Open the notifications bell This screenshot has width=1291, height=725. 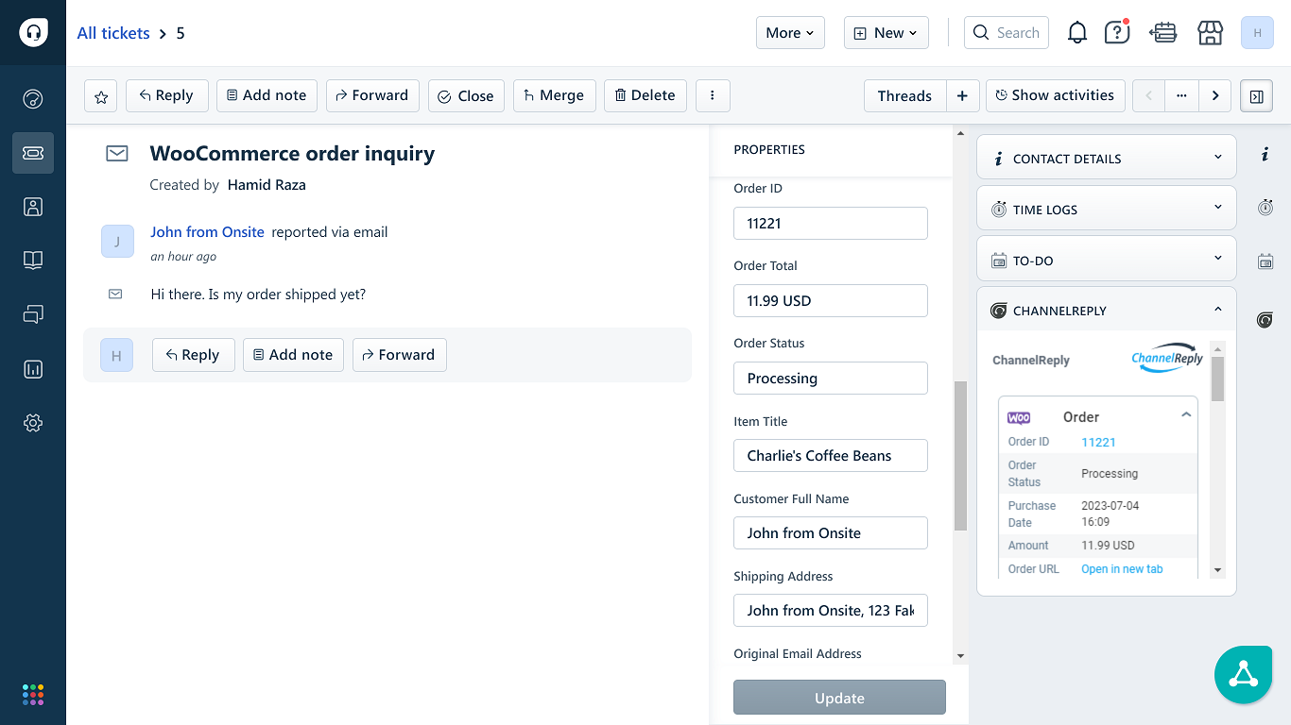(1077, 33)
